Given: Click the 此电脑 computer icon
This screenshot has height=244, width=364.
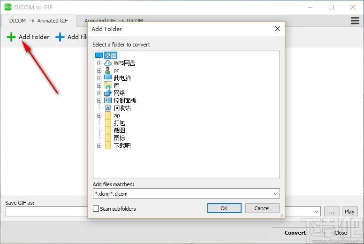Looking at the screenshot, I should click(x=108, y=78).
